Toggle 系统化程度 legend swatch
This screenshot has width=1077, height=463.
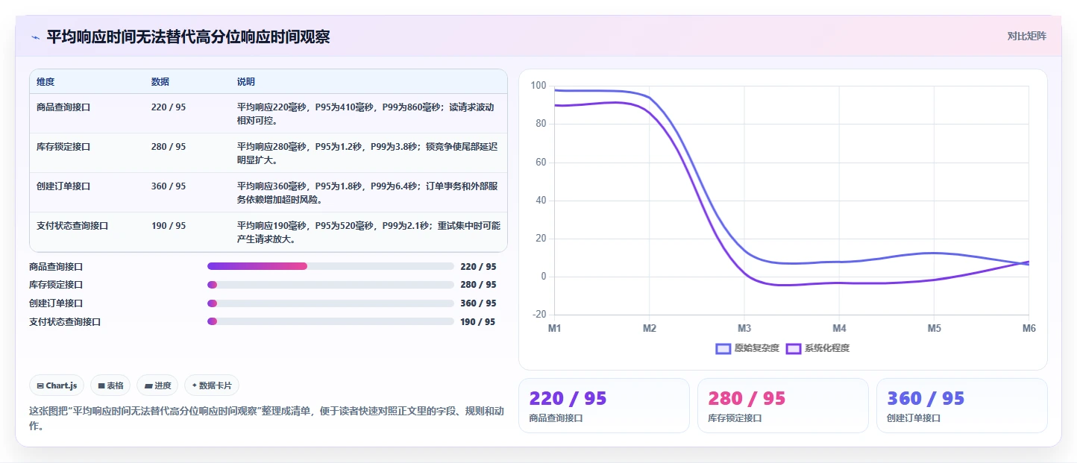coord(794,348)
